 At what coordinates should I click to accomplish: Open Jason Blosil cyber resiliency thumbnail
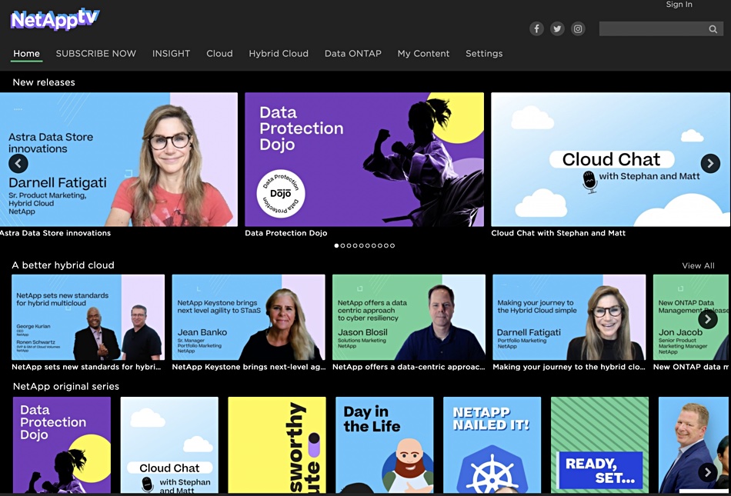409,317
